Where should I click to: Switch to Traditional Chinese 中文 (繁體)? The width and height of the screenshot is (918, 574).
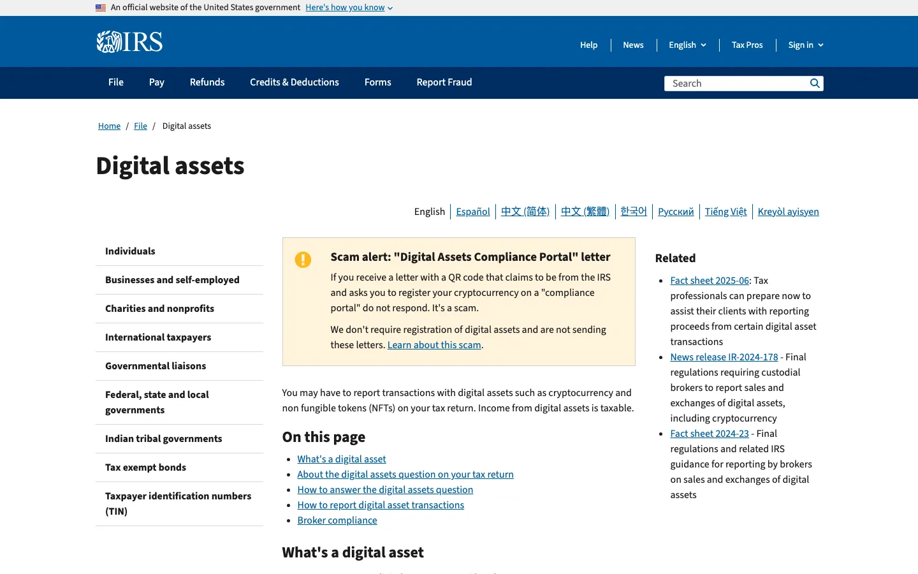[x=585, y=212]
